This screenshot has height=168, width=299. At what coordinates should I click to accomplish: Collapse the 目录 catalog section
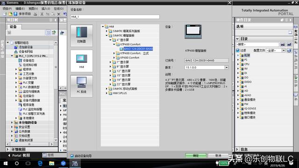tap(237, 39)
